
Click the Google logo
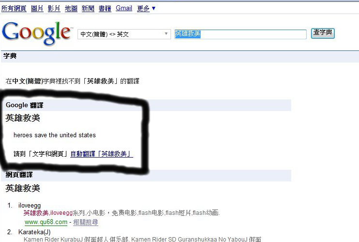37,33
